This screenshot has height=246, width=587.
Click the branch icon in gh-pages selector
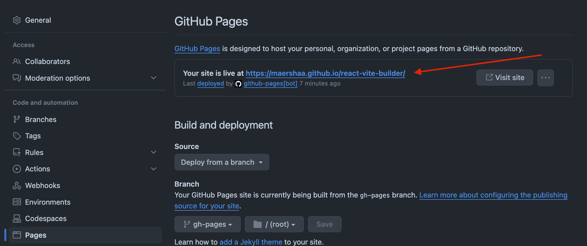[x=187, y=224]
